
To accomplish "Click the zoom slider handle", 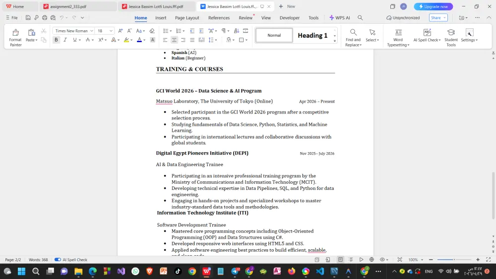I will point(454,259).
